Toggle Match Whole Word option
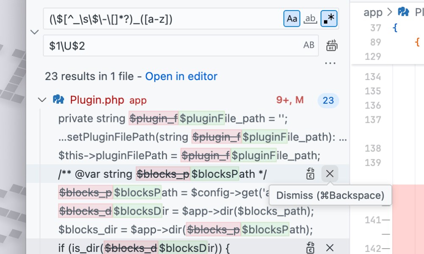424x254 pixels. 310,19
